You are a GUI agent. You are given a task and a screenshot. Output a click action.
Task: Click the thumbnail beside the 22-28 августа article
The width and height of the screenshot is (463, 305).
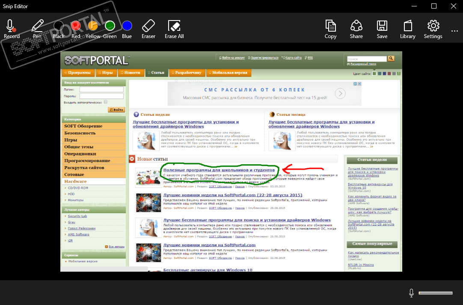pyautogui.click(x=148, y=203)
